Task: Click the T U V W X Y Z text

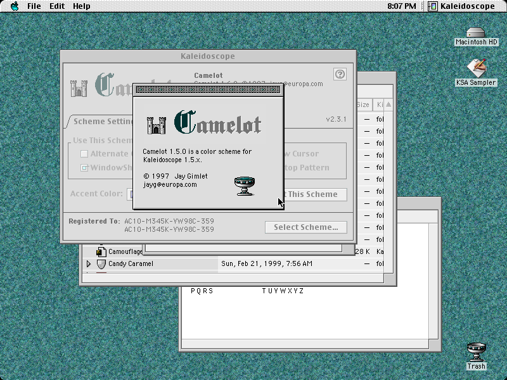Action: tap(283, 291)
